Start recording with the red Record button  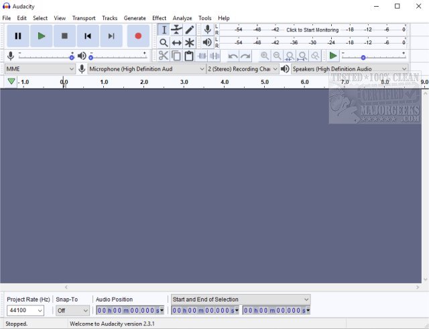[x=138, y=36]
